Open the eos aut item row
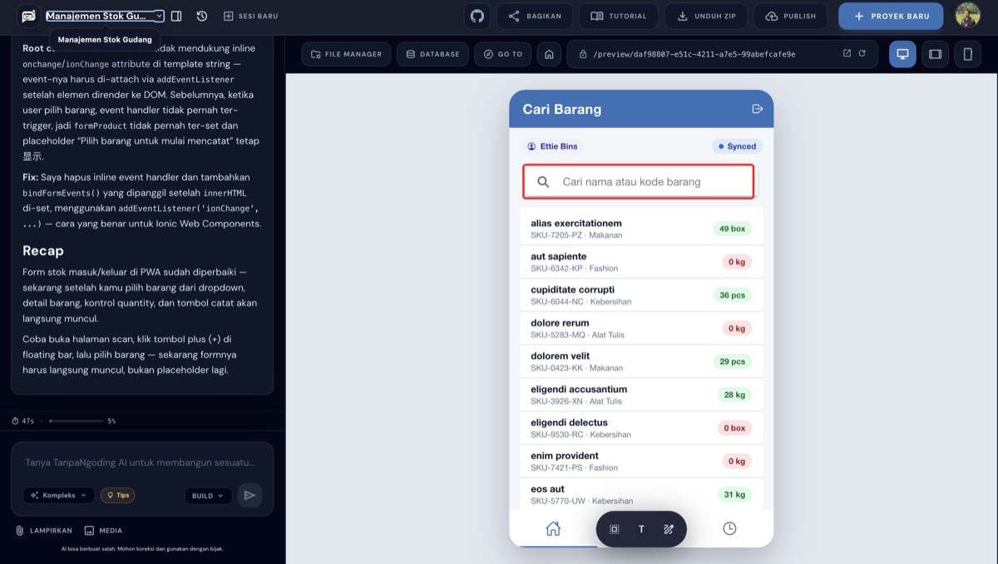This screenshot has width=998, height=564. click(x=641, y=493)
